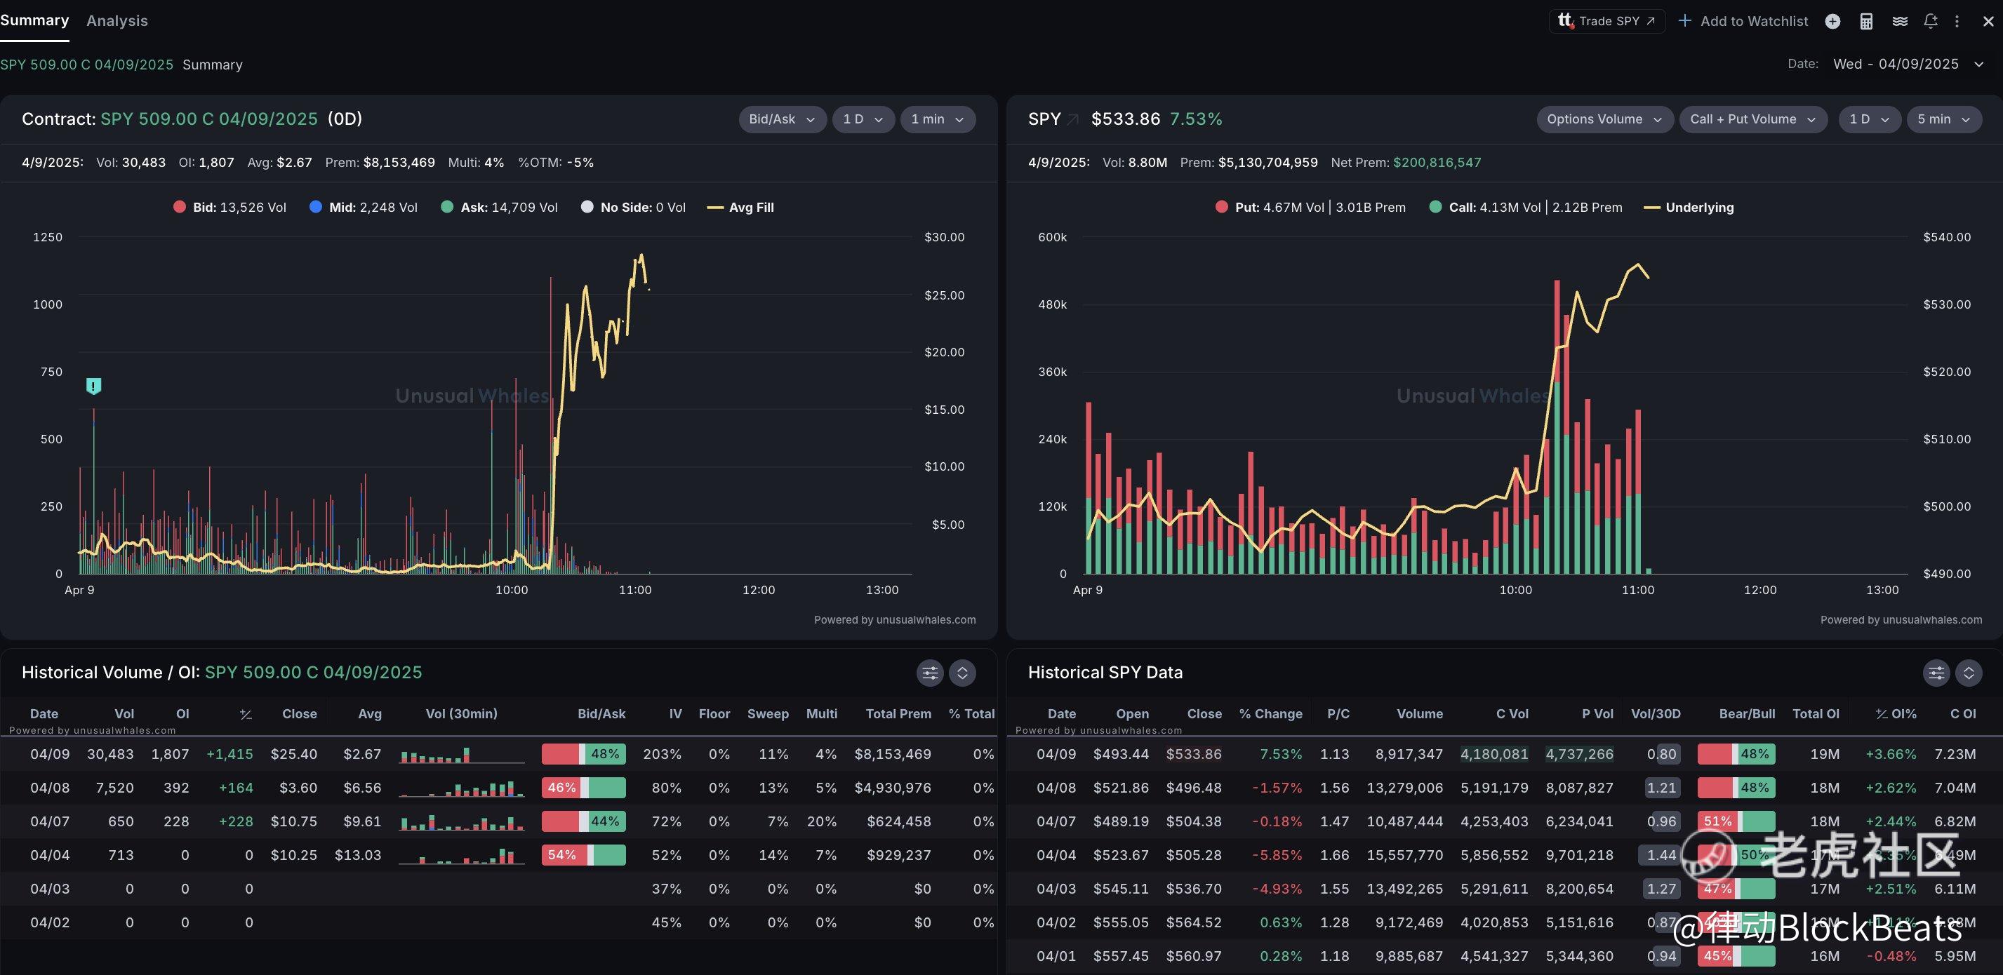Open the options calculator icon
This screenshot has width=2003, height=975.
[x=1866, y=21]
